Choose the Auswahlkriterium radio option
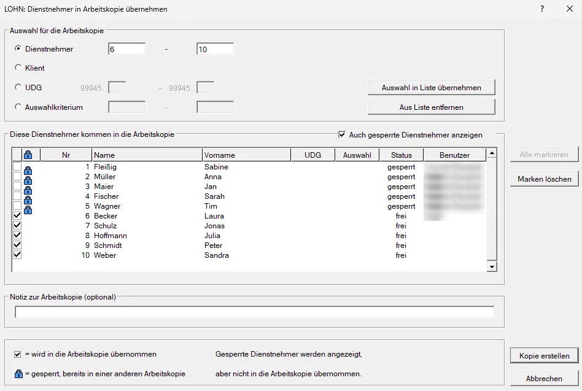This screenshot has height=391, width=582. (x=18, y=107)
